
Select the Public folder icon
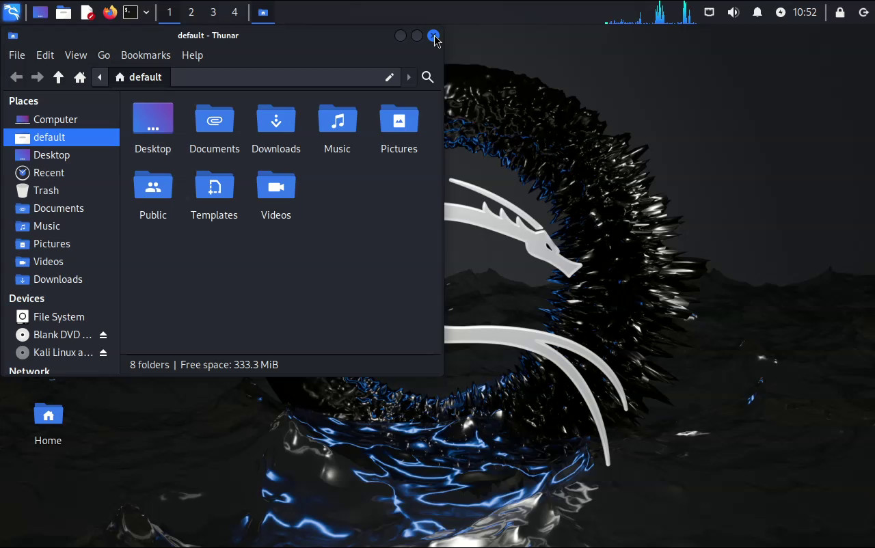coord(153,184)
